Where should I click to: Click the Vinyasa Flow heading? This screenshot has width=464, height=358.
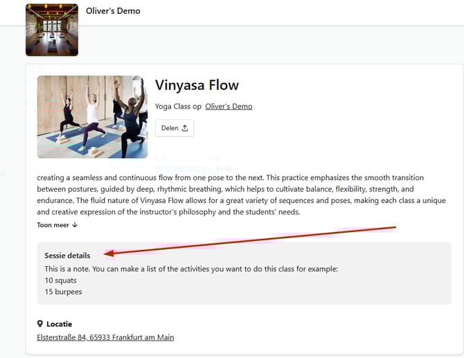197,85
